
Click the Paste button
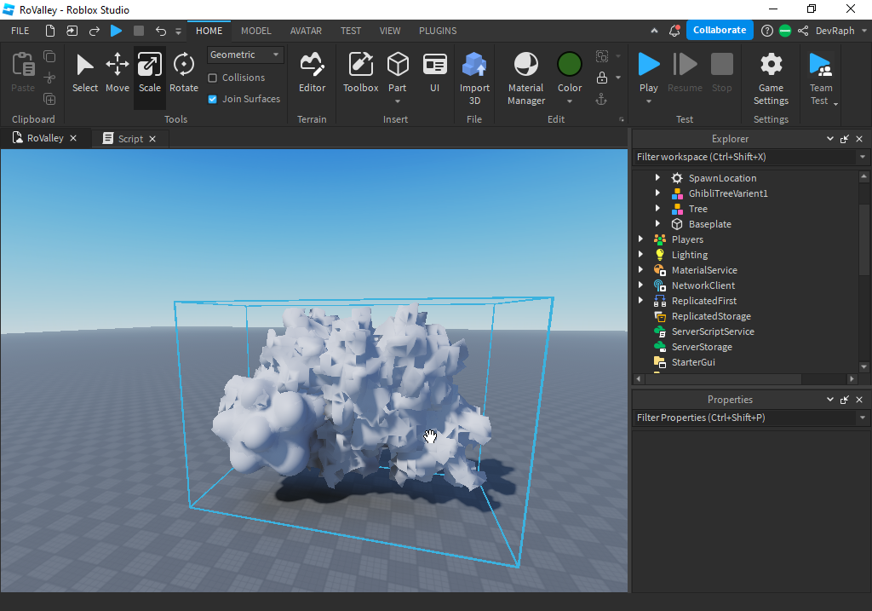click(23, 72)
